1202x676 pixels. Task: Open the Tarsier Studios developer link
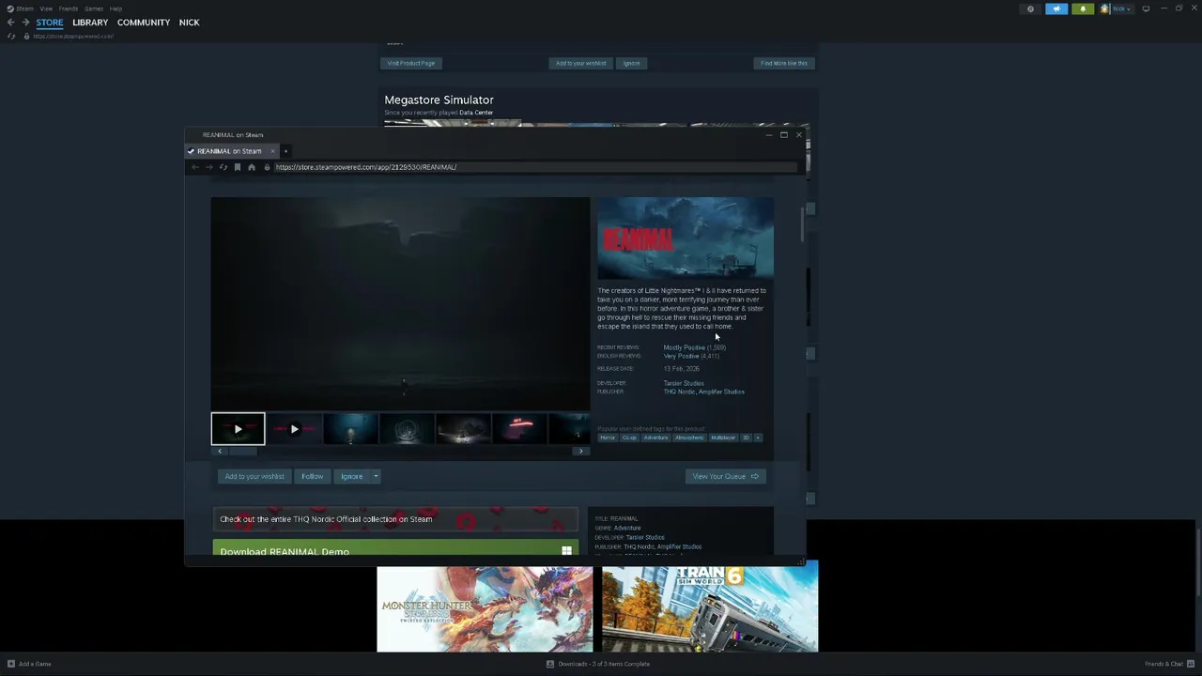click(684, 383)
